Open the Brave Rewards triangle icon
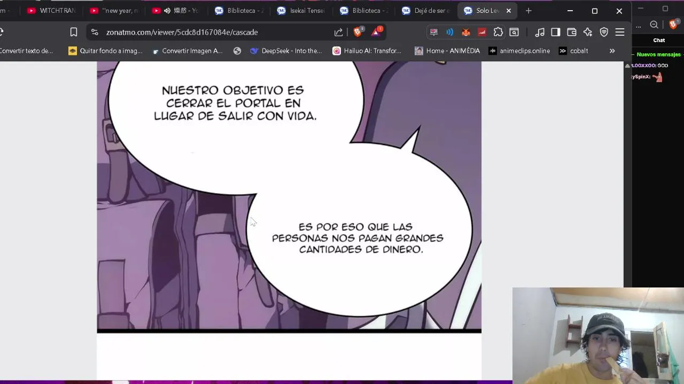 point(376,32)
